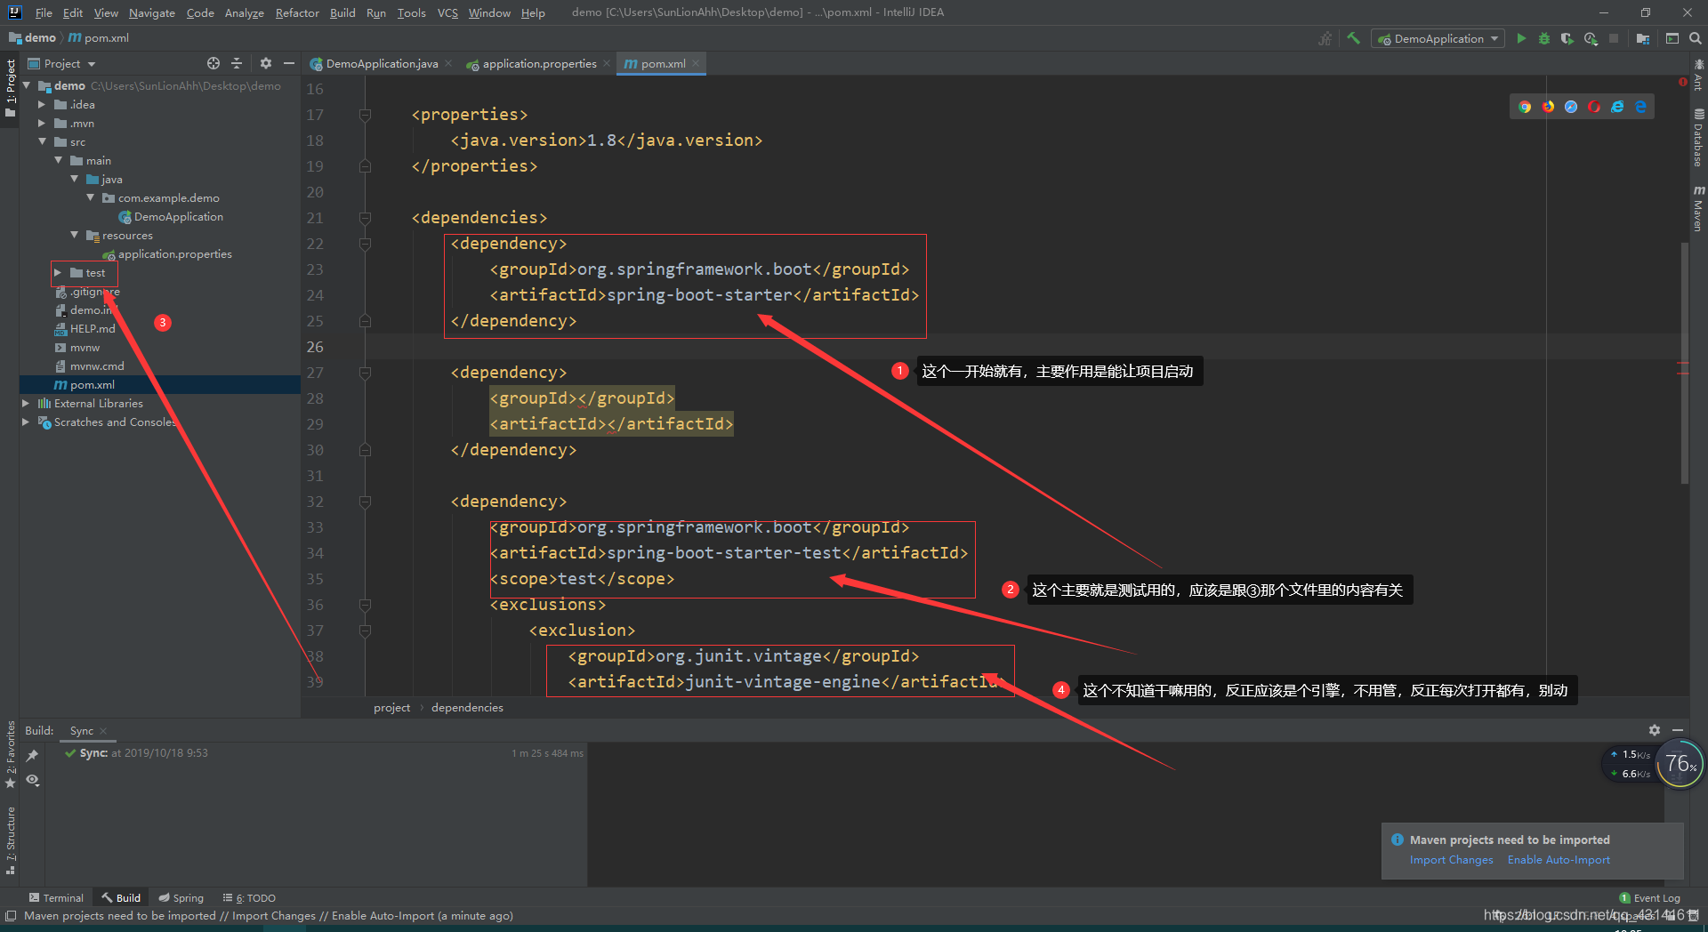Open the Sync tab in Build panel
The width and height of the screenshot is (1708, 932).
82,731
